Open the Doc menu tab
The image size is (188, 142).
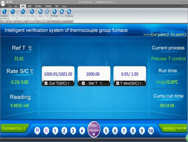coord(10,6)
